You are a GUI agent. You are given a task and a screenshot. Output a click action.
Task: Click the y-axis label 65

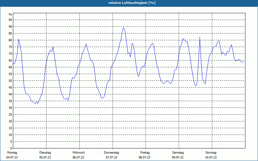[10, 61]
